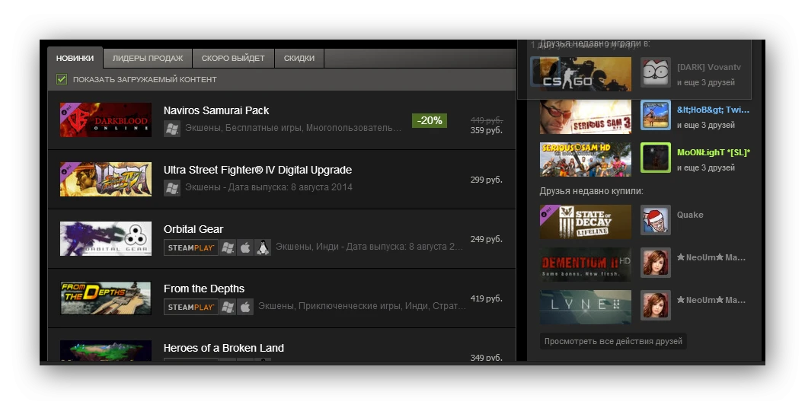The width and height of the screenshot is (805, 405).
Task: Click the CS:GO game banner
Action: point(585,74)
